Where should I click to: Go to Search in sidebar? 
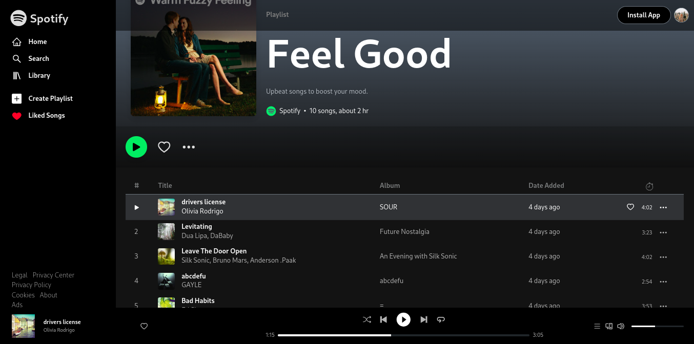[x=38, y=59]
